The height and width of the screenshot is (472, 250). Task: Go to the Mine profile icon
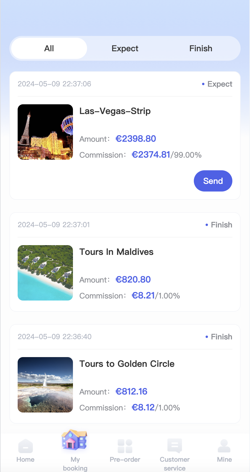(224, 446)
